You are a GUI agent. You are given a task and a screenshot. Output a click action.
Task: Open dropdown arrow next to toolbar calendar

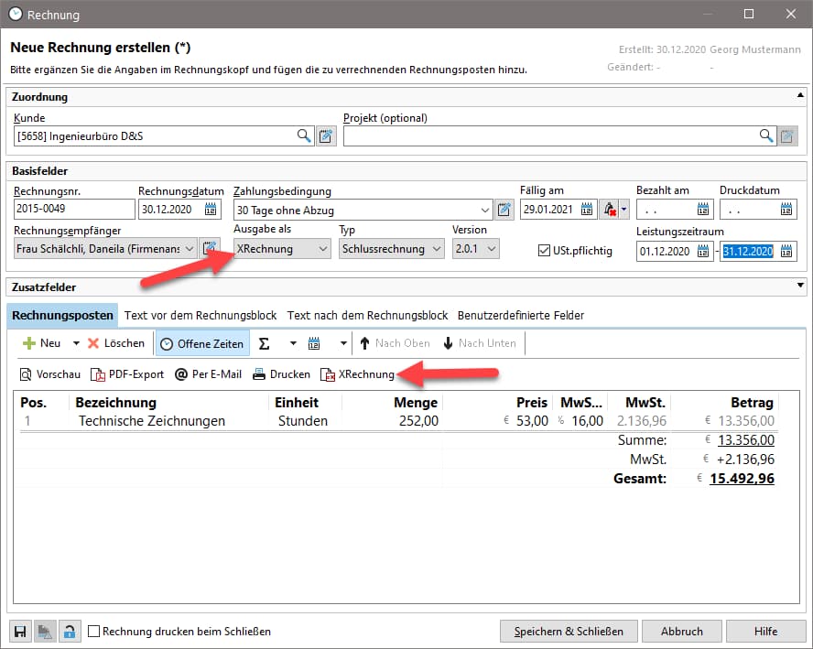(343, 343)
